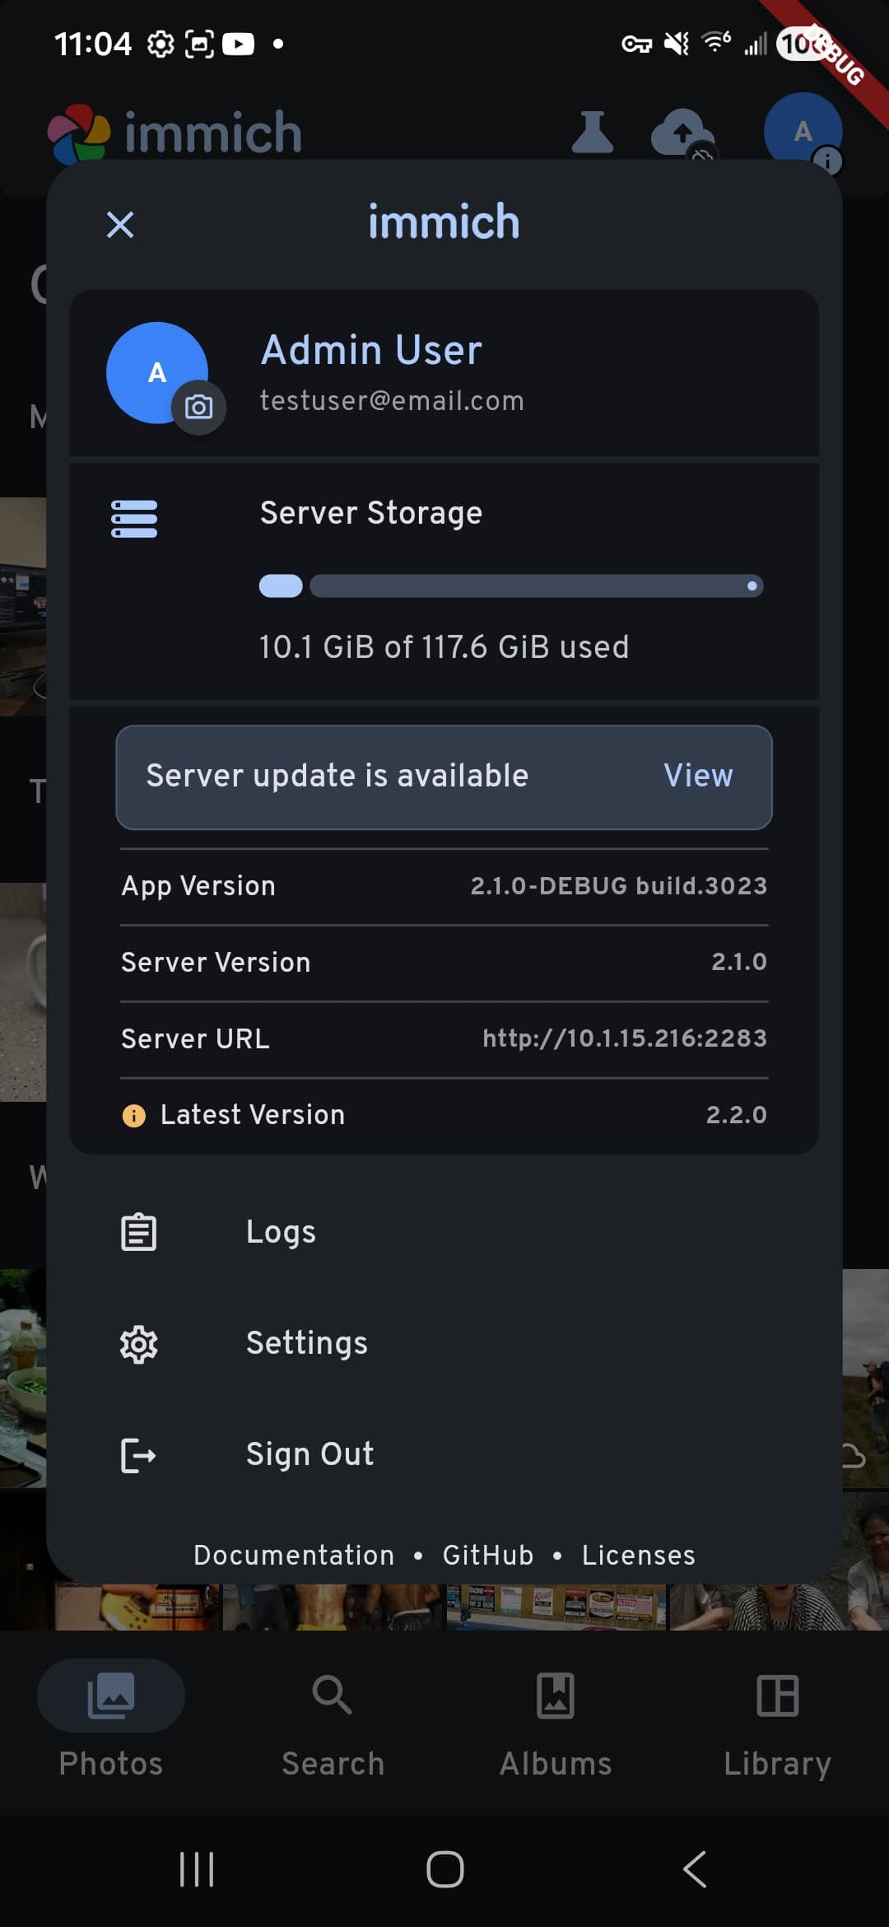
Task: View the available server update
Action: 698,776
